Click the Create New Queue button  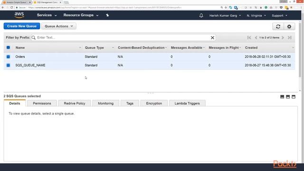(22, 26)
